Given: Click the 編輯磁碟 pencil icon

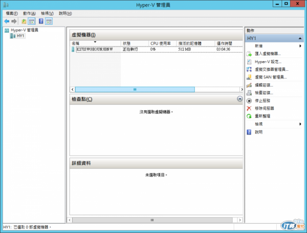Looking at the screenshot, I should pyautogui.click(x=249, y=85).
